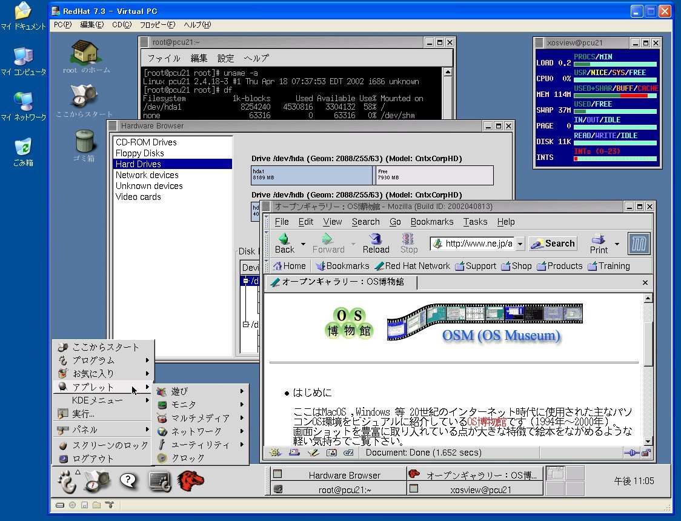Click the OS博物館 red link in page

487,422
